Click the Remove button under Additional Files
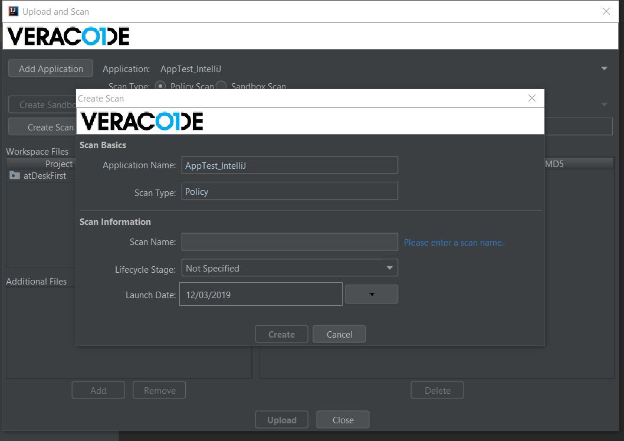Screen dimensions: 624x441 point(160,390)
